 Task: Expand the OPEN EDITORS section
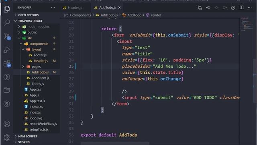(29, 15)
